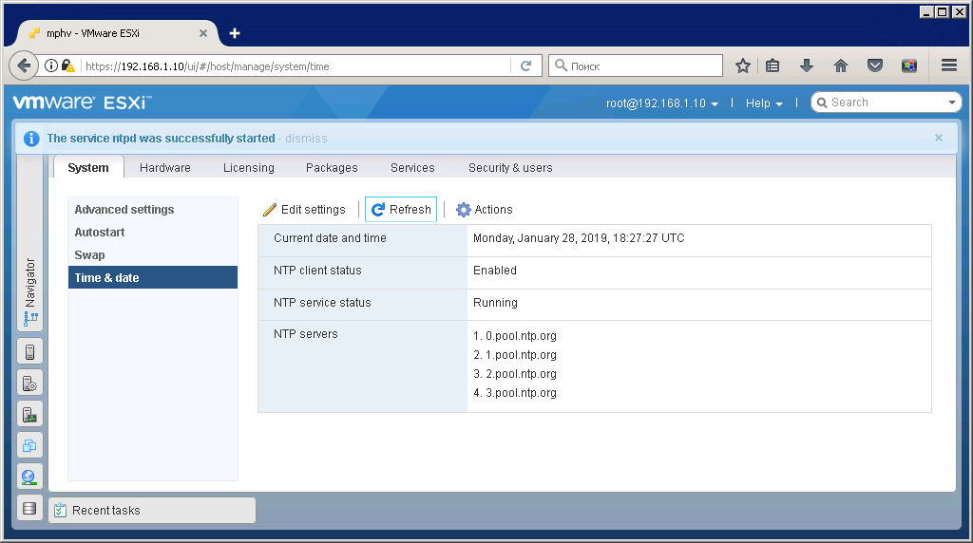Select Time & date in the left list
The width and height of the screenshot is (973, 543).
[153, 278]
